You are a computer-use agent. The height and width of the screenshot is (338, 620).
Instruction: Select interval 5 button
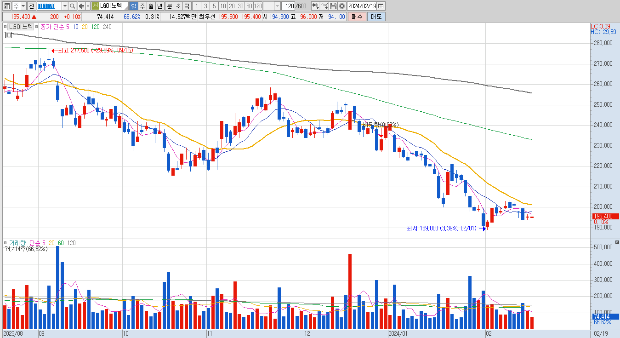click(x=214, y=6)
